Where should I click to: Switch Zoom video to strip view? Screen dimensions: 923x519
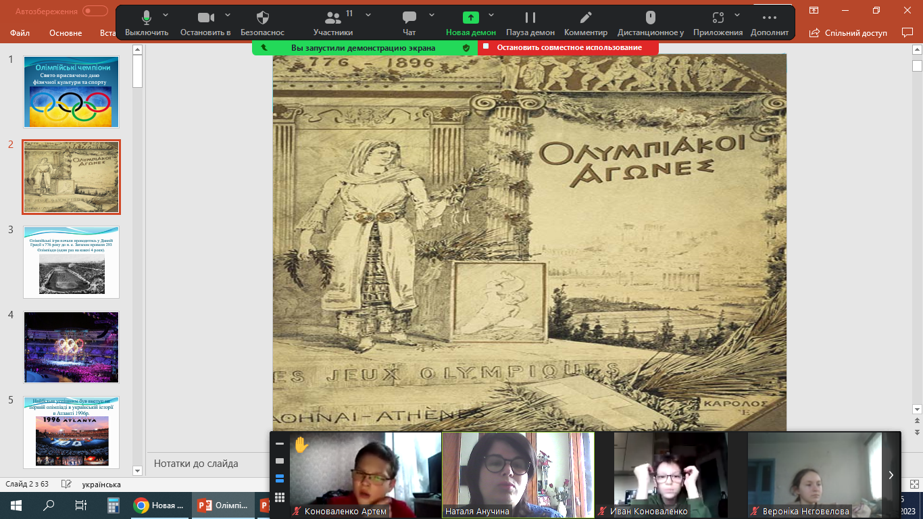pos(280,478)
